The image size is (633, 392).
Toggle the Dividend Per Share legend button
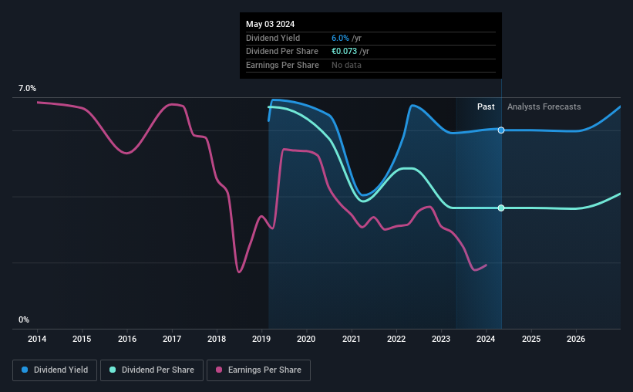tap(152, 370)
